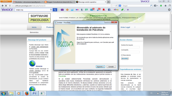Open the Google search engine dropdown
The height and width of the screenshot is (96, 172).
click(x=120, y=6)
